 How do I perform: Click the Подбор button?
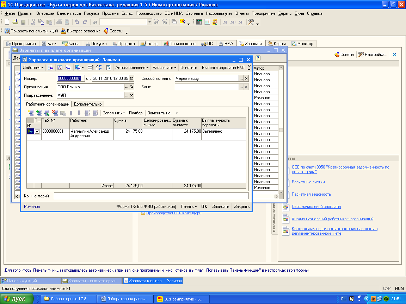[x=136, y=113]
